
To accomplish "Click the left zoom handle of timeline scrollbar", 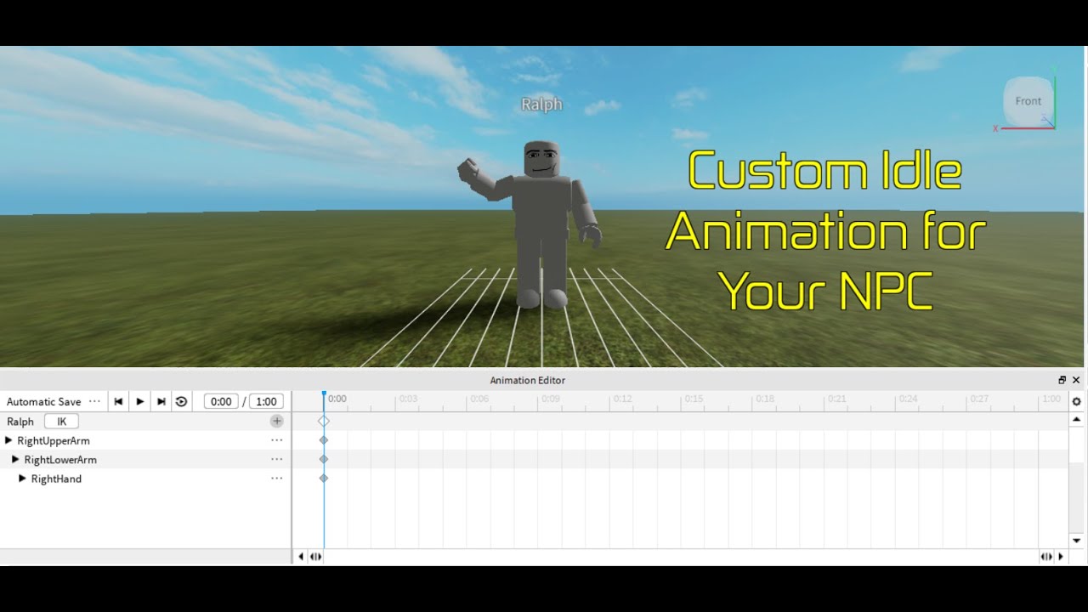I will click(315, 557).
